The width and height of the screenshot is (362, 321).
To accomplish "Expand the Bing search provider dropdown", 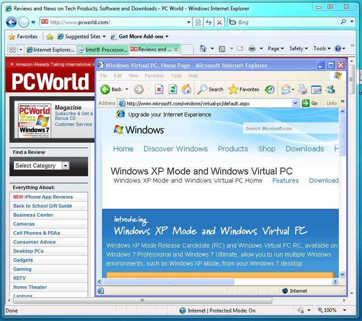I will tap(352, 22).
